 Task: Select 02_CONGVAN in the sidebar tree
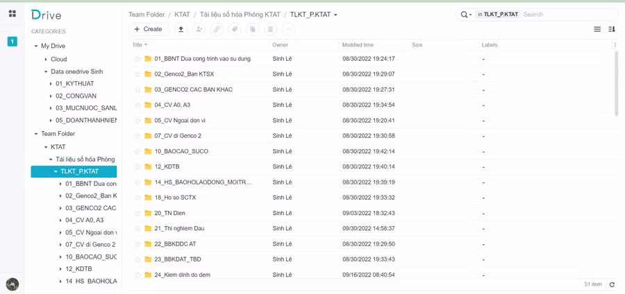[76, 96]
